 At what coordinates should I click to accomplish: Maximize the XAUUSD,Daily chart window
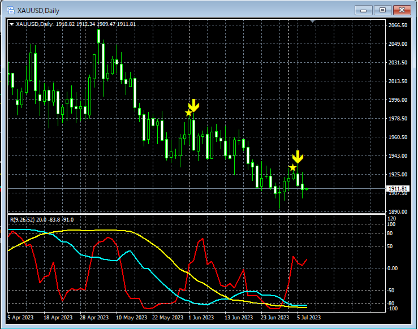click(x=382, y=10)
